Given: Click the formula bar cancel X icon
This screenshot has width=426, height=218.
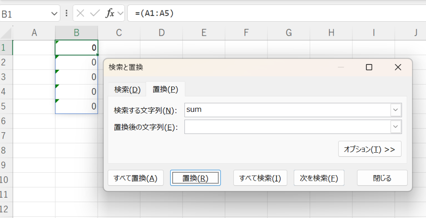Looking at the screenshot, I should coord(80,13).
